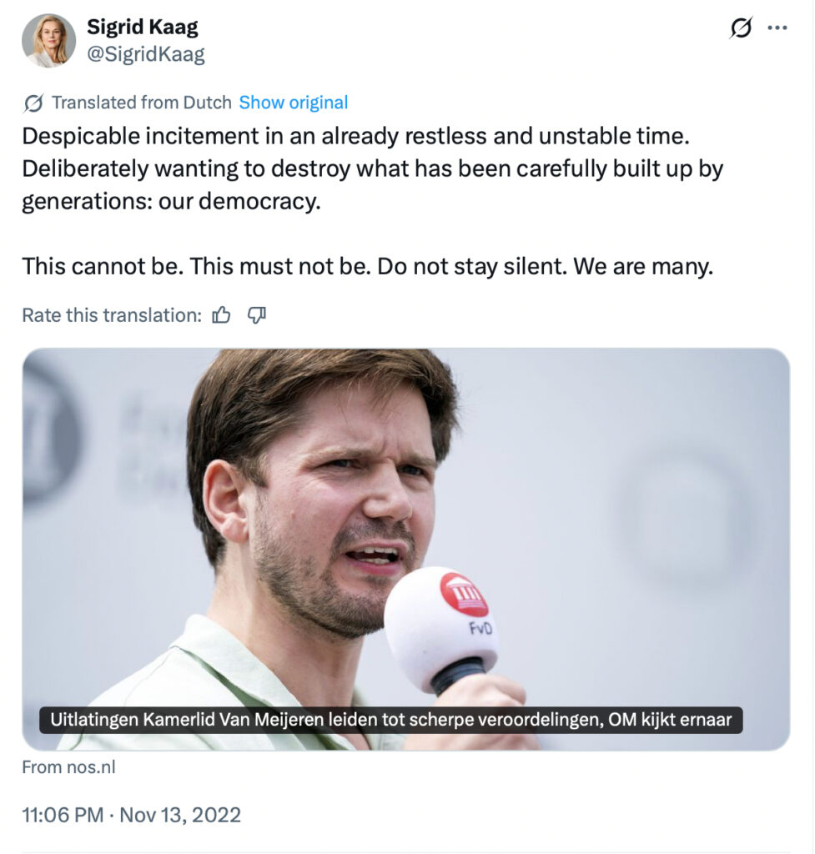815x854 pixels.
Task: Give the translation a thumbs down
Action: [x=257, y=315]
